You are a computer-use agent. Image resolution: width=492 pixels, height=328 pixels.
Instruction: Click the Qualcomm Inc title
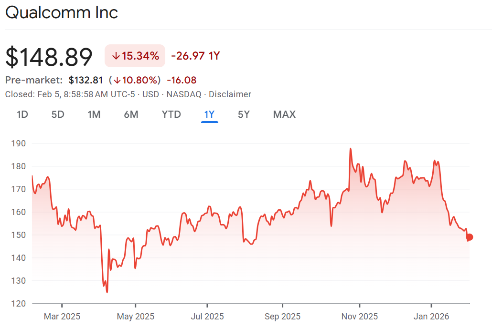62,13
